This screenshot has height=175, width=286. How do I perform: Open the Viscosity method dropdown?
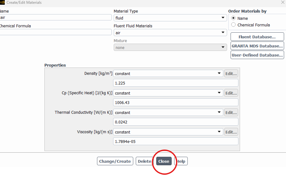tap(168, 132)
